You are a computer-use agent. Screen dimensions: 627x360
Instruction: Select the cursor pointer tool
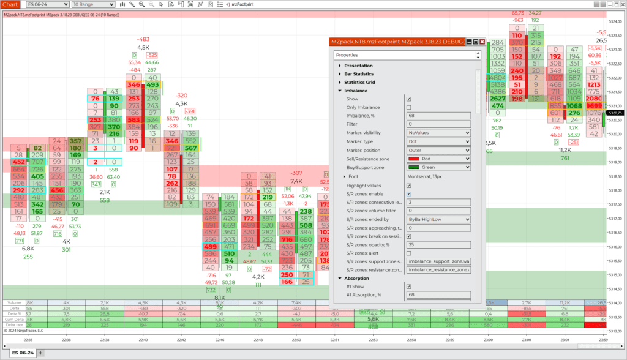(x=161, y=4)
